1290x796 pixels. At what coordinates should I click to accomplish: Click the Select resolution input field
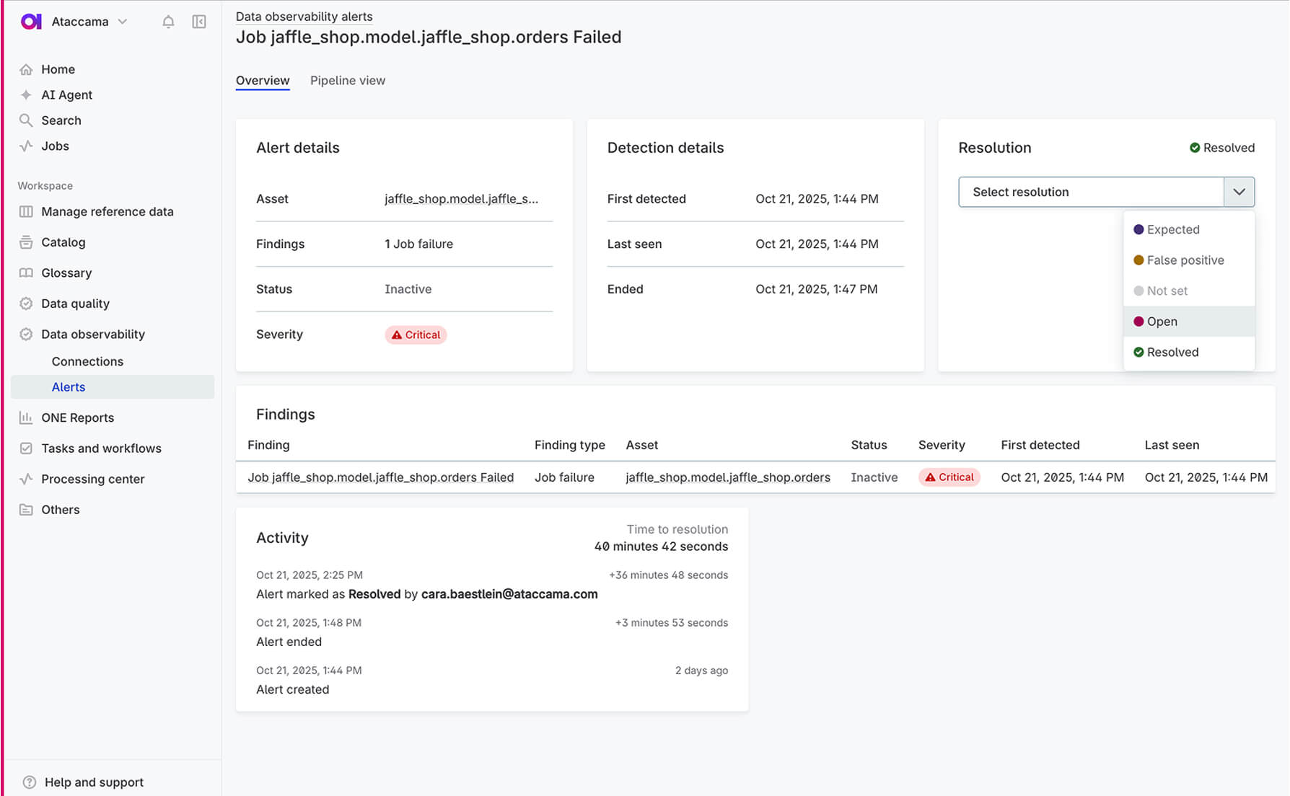click(x=1090, y=192)
